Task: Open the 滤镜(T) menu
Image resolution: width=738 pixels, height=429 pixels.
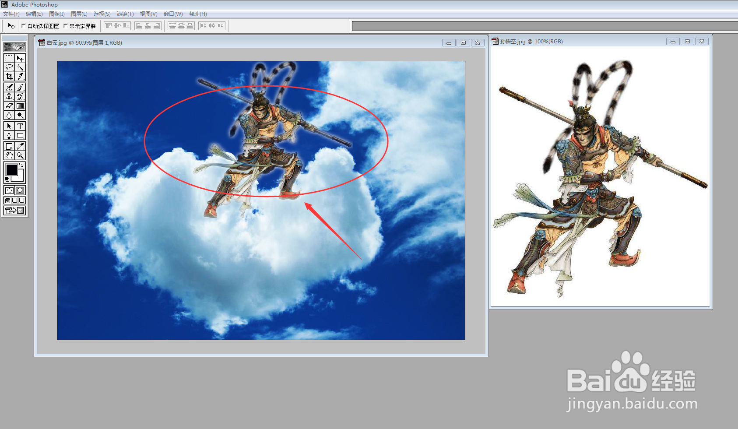Action: [125, 14]
